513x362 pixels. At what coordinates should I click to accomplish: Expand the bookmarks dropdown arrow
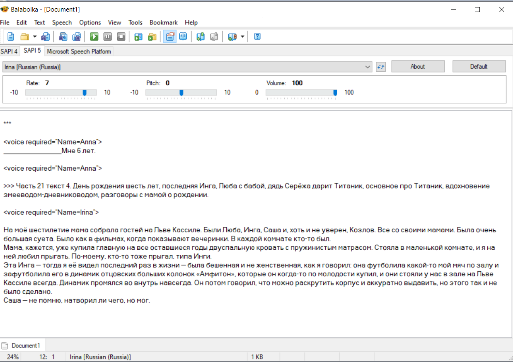[242, 36]
